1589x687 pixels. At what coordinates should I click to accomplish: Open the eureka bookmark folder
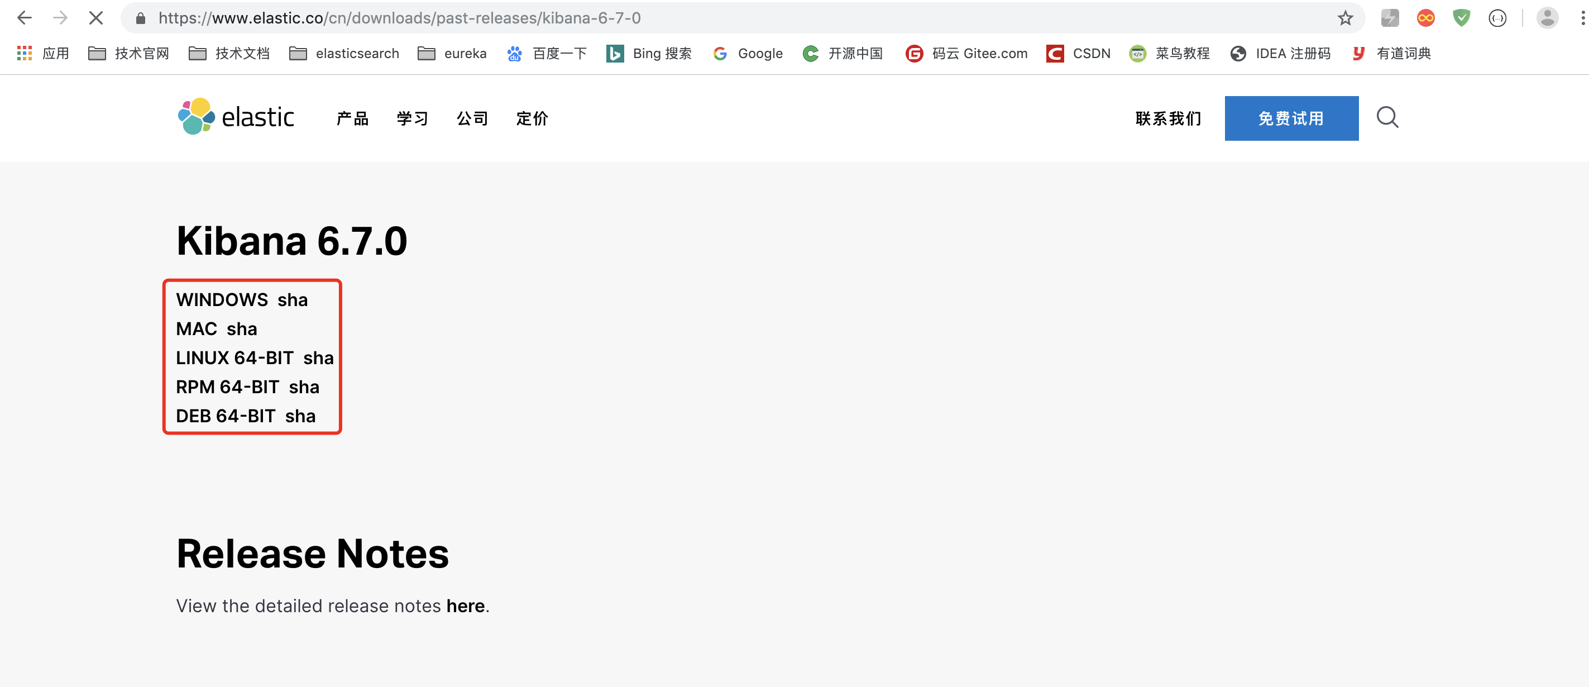(452, 54)
